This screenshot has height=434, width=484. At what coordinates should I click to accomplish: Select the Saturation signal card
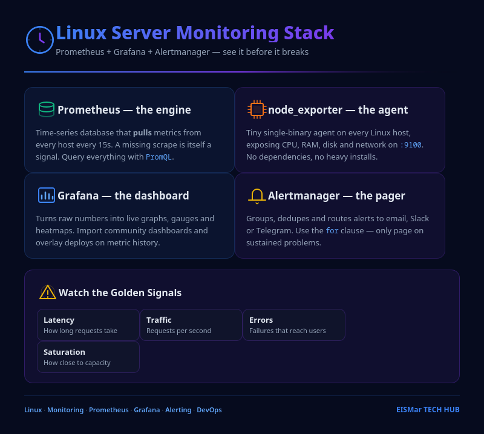click(88, 357)
